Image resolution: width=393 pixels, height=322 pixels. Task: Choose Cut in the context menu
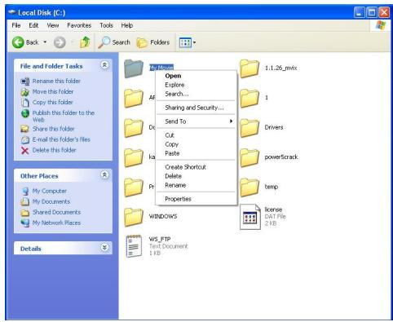(x=196, y=135)
